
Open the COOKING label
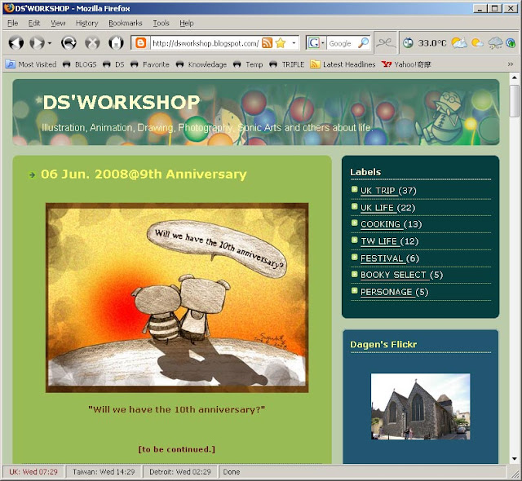pyautogui.click(x=381, y=224)
